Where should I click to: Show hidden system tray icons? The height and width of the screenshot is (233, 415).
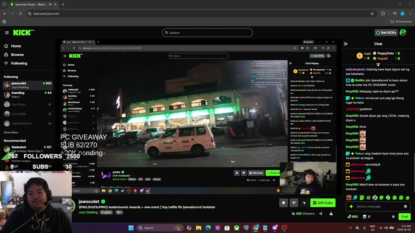[x=350, y=228]
